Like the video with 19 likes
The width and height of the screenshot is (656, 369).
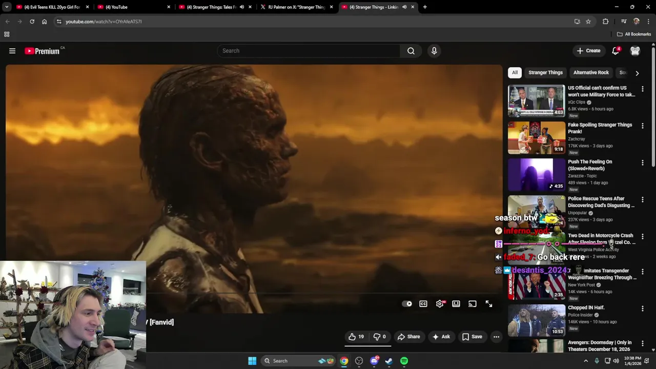click(356, 337)
